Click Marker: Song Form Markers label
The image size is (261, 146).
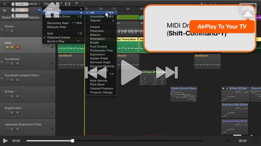point(21,17)
